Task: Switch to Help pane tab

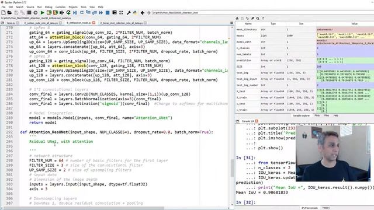Action: tap(336, 116)
